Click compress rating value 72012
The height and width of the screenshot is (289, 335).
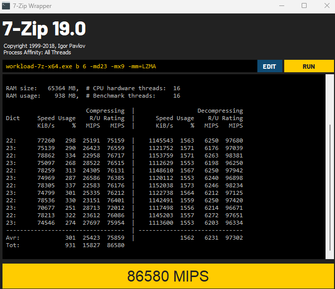115,208
